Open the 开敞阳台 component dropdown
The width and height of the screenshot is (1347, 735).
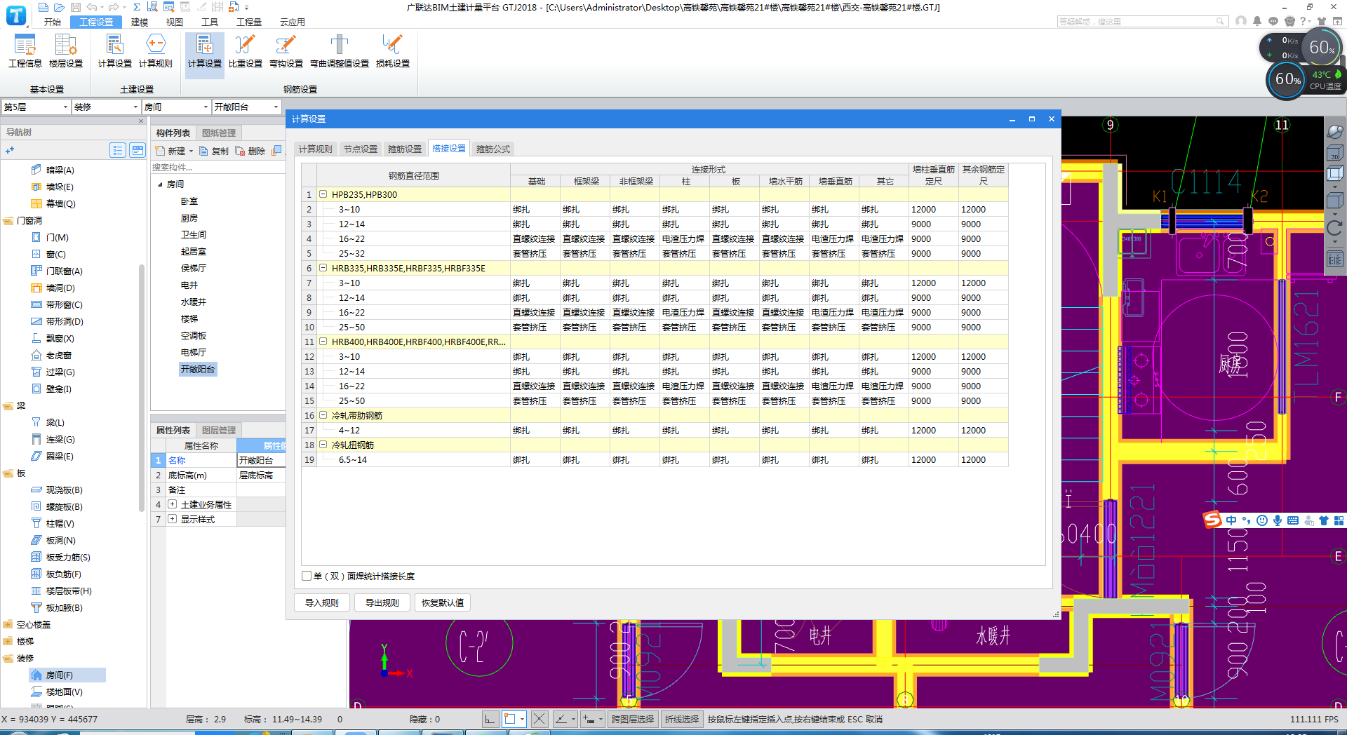coord(246,107)
